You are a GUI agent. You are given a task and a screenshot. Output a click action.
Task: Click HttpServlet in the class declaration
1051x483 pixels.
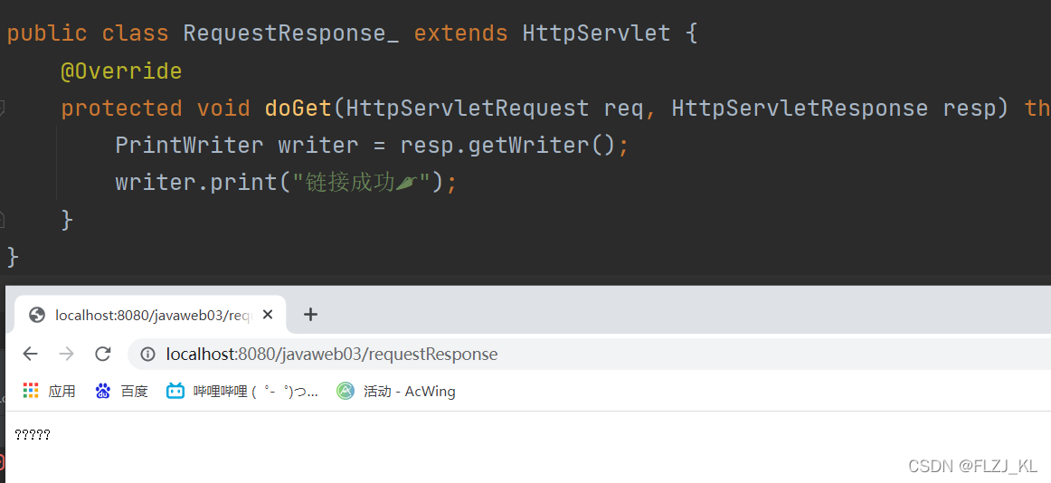pos(597,33)
